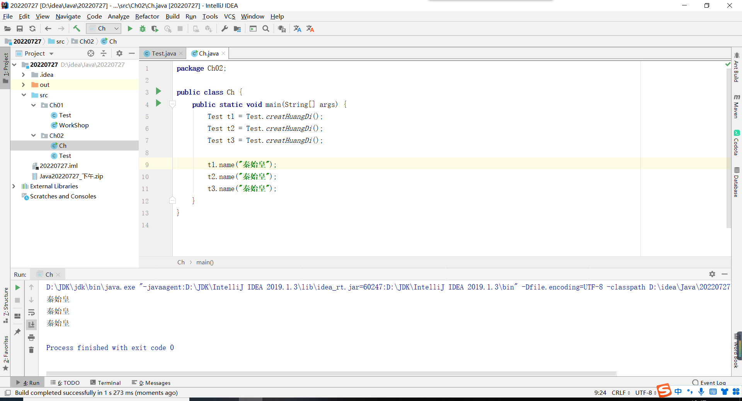The image size is (742, 401).
Task: Open the VCS menu
Action: click(230, 16)
